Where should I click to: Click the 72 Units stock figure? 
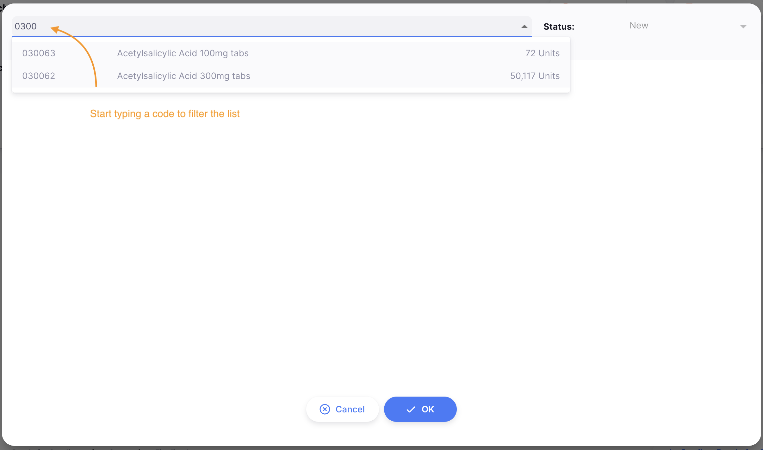pos(542,53)
